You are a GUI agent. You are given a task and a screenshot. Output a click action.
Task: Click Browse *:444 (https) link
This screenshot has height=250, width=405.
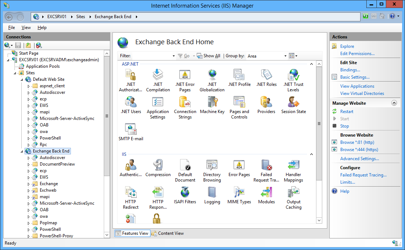tap(359, 150)
